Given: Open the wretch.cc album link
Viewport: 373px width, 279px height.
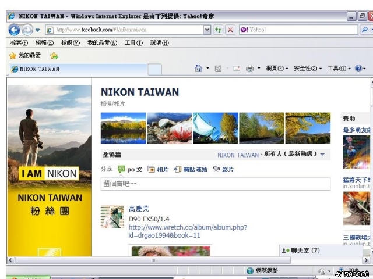Looking at the screenshot, I should coord(188,231).
